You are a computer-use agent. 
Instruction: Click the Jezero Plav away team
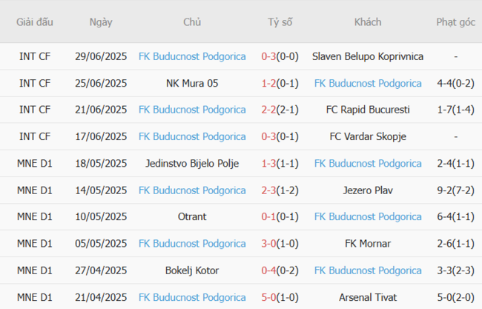pos(368,190)
